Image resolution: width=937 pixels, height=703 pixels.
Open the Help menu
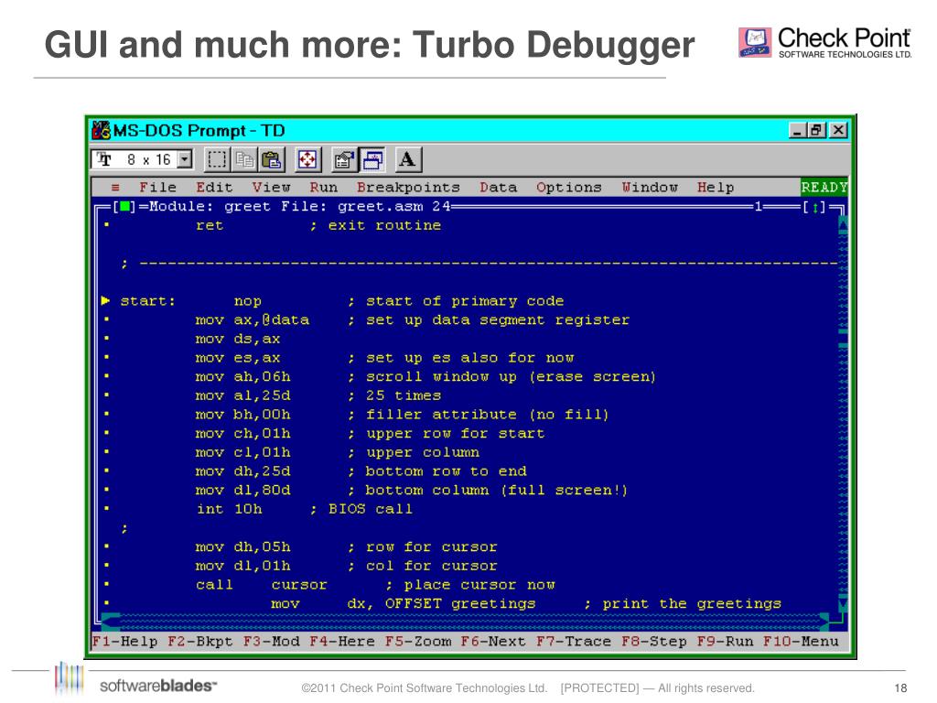[x=716, y=188]
